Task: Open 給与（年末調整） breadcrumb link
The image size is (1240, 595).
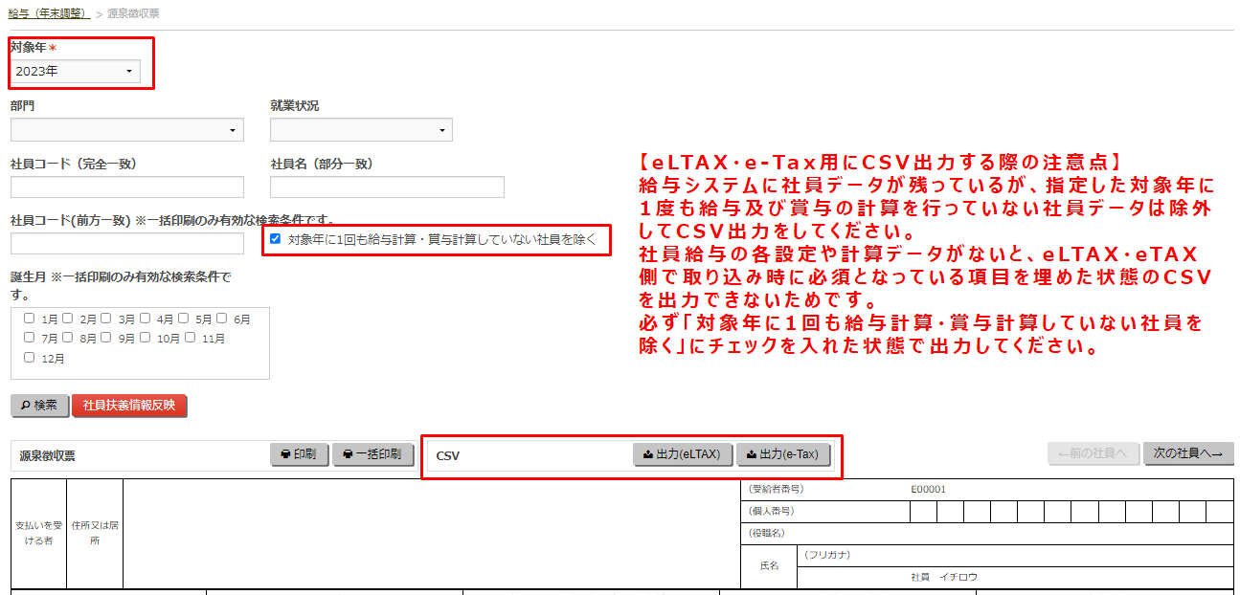Action: (48, 13)
